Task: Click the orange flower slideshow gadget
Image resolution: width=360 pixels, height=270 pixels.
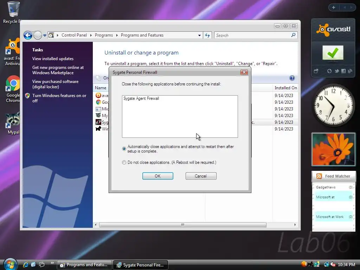Action: tap(334, 149)
